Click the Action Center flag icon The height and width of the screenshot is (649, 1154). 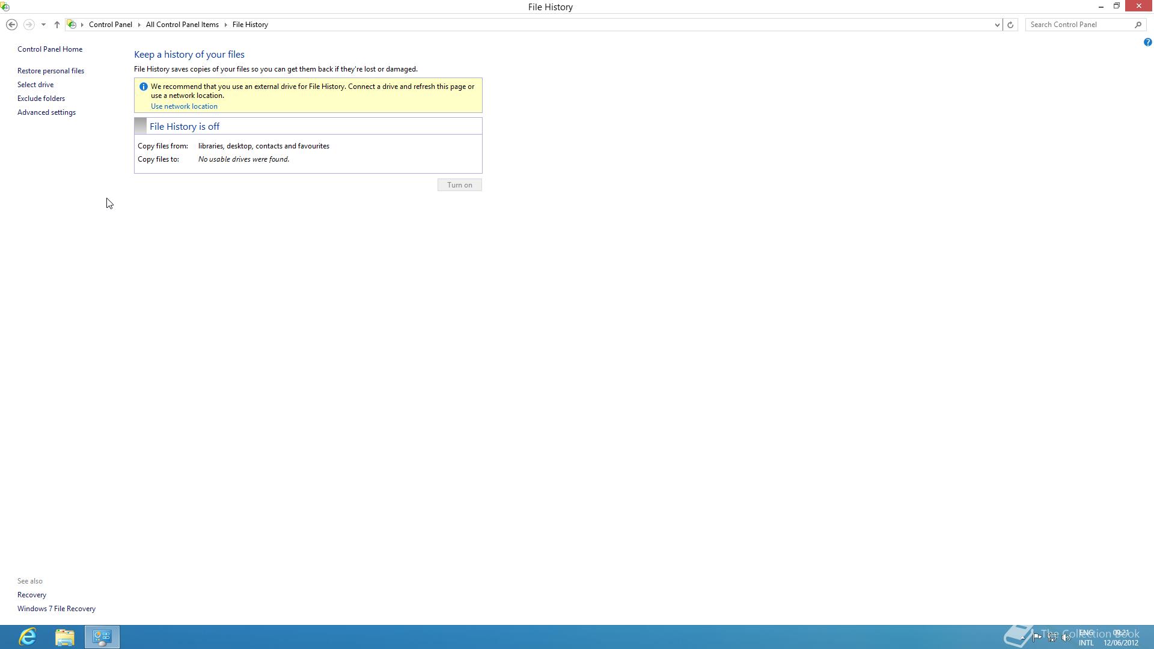click(x=1037, y=637)
